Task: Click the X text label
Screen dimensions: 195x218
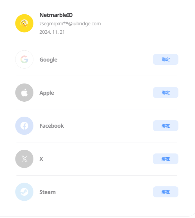Action: tap(41, 159)
